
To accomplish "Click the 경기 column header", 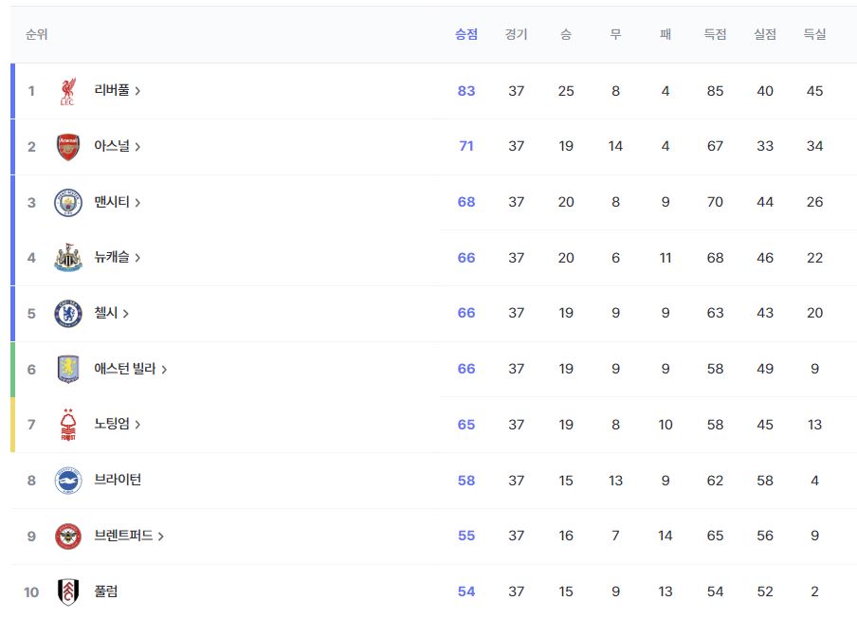I will (516, 34).
